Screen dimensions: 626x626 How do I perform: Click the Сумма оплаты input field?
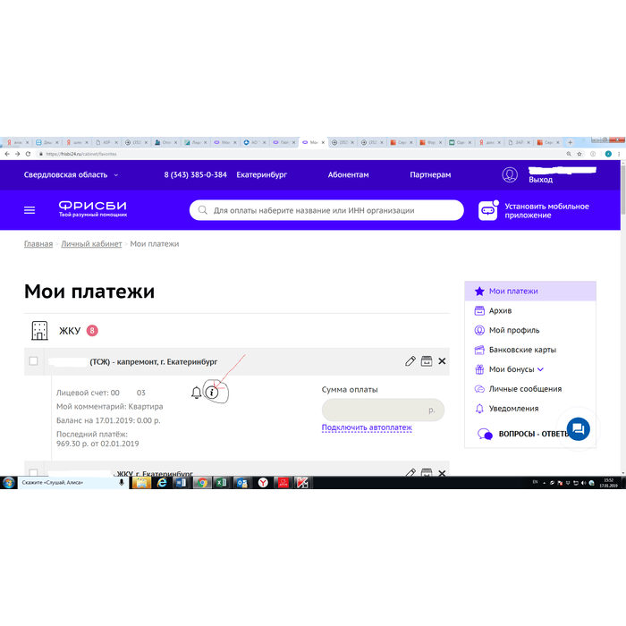click(x=376, y=410)
